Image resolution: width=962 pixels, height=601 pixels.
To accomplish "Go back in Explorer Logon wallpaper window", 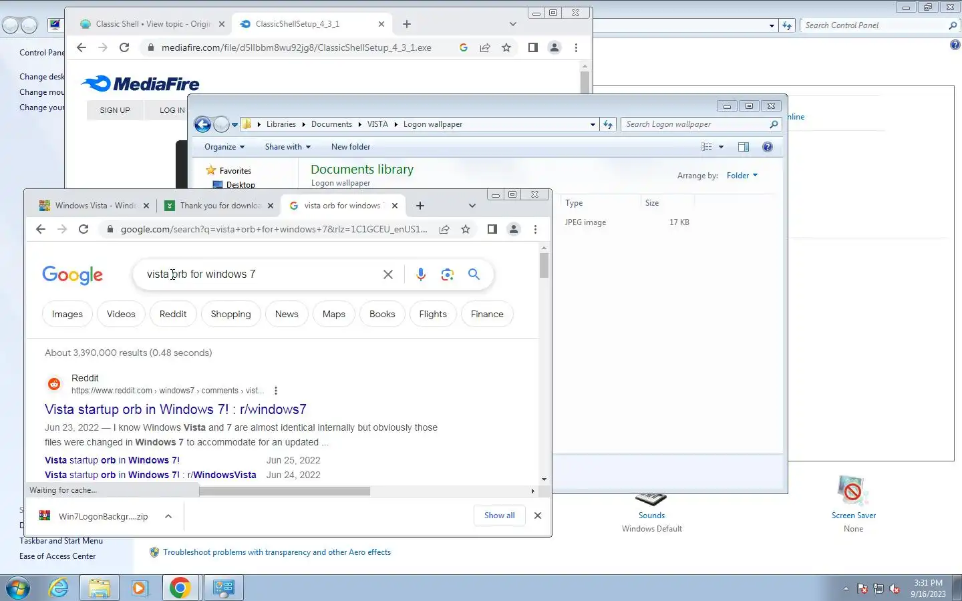I will point(202,124).
